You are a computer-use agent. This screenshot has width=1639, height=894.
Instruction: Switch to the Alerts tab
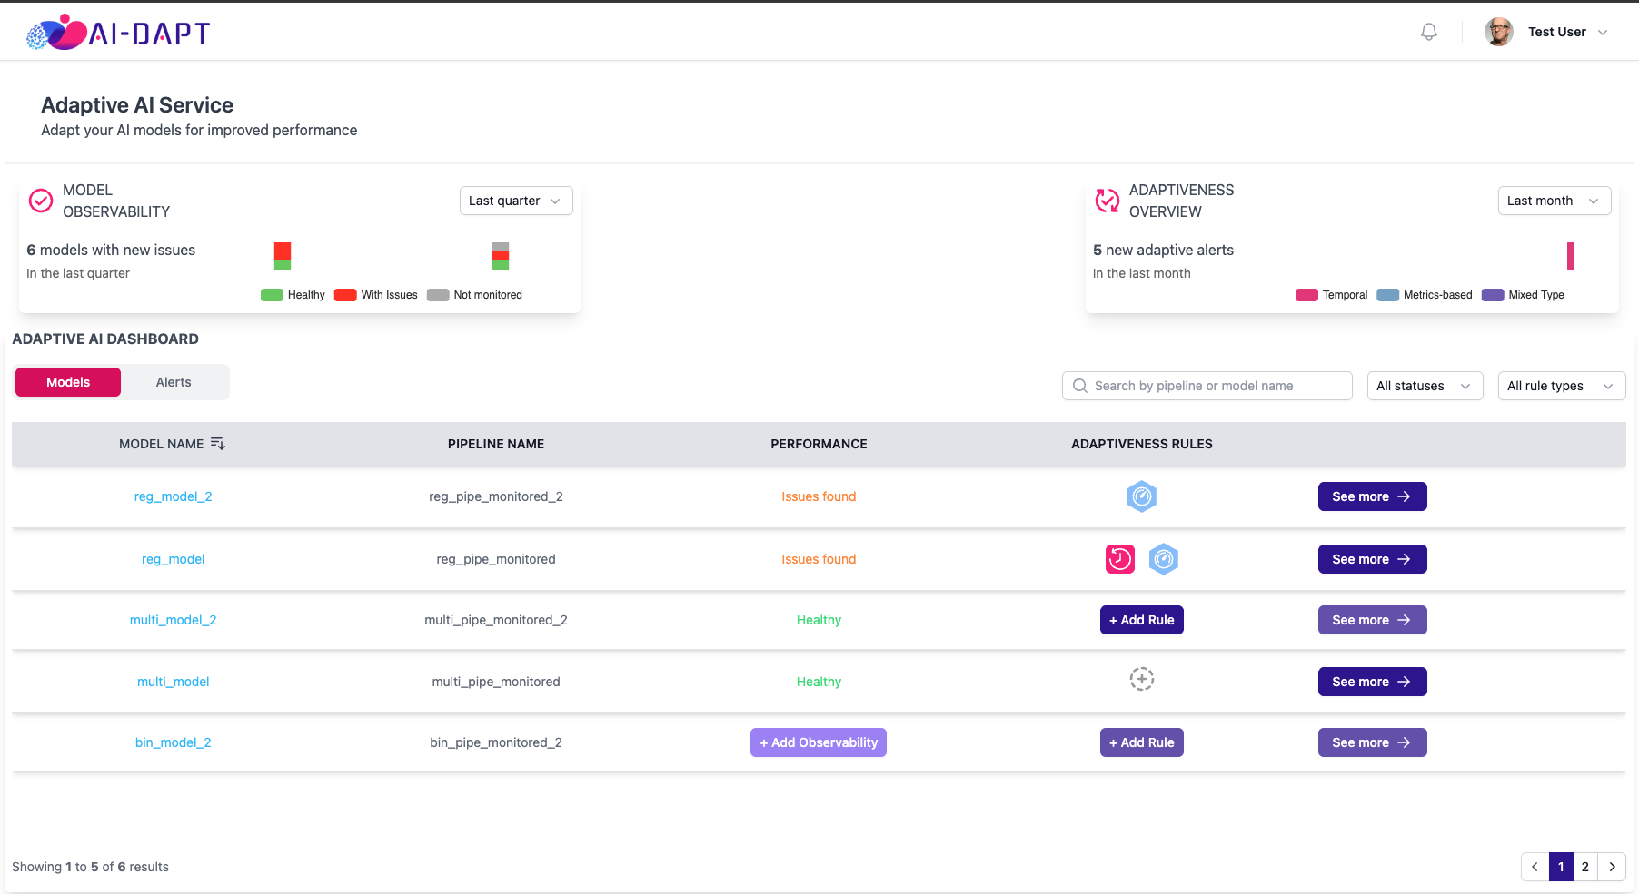[x=174, y=382]
